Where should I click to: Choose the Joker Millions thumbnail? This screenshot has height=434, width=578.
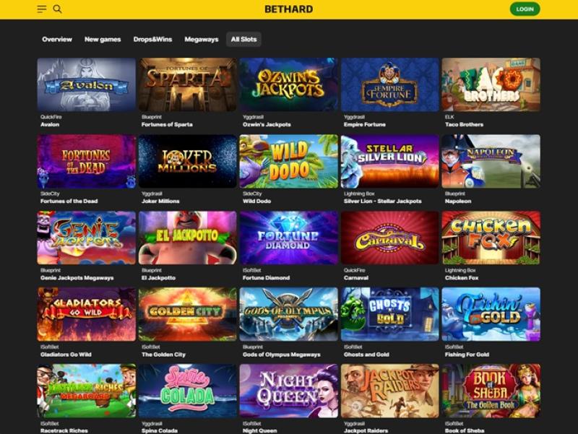point(188,161)
